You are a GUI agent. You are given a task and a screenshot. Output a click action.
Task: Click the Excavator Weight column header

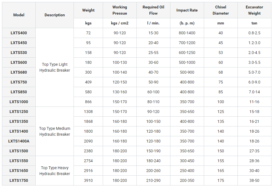click(254, 10)
